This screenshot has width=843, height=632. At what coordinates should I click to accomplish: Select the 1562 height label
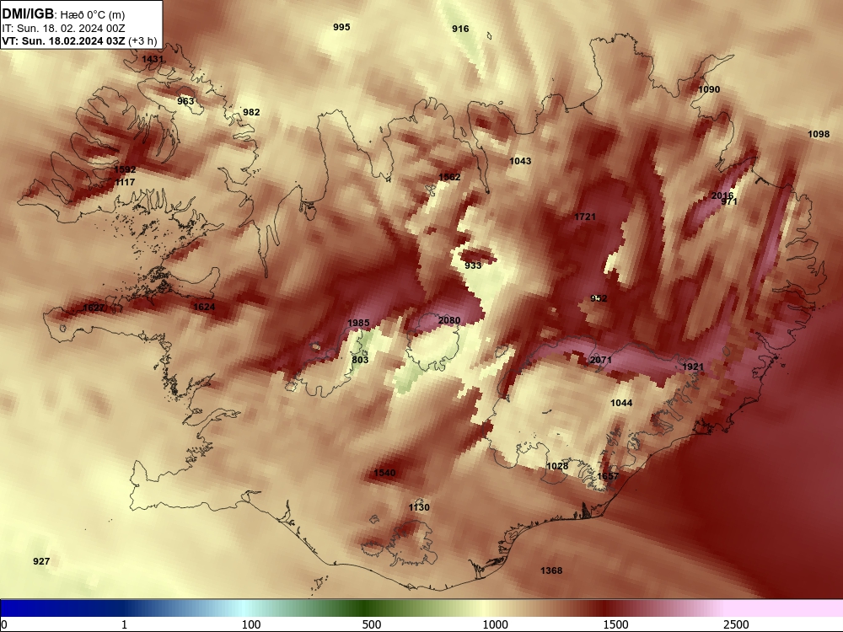click(x=449, y=177)
